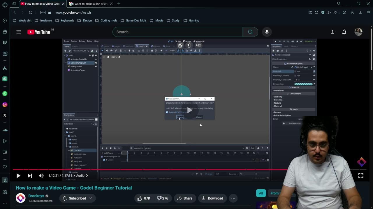This screenshot has height=209, width=373.
Task: Start voice search with microphone button
Action: coord(267,32)
